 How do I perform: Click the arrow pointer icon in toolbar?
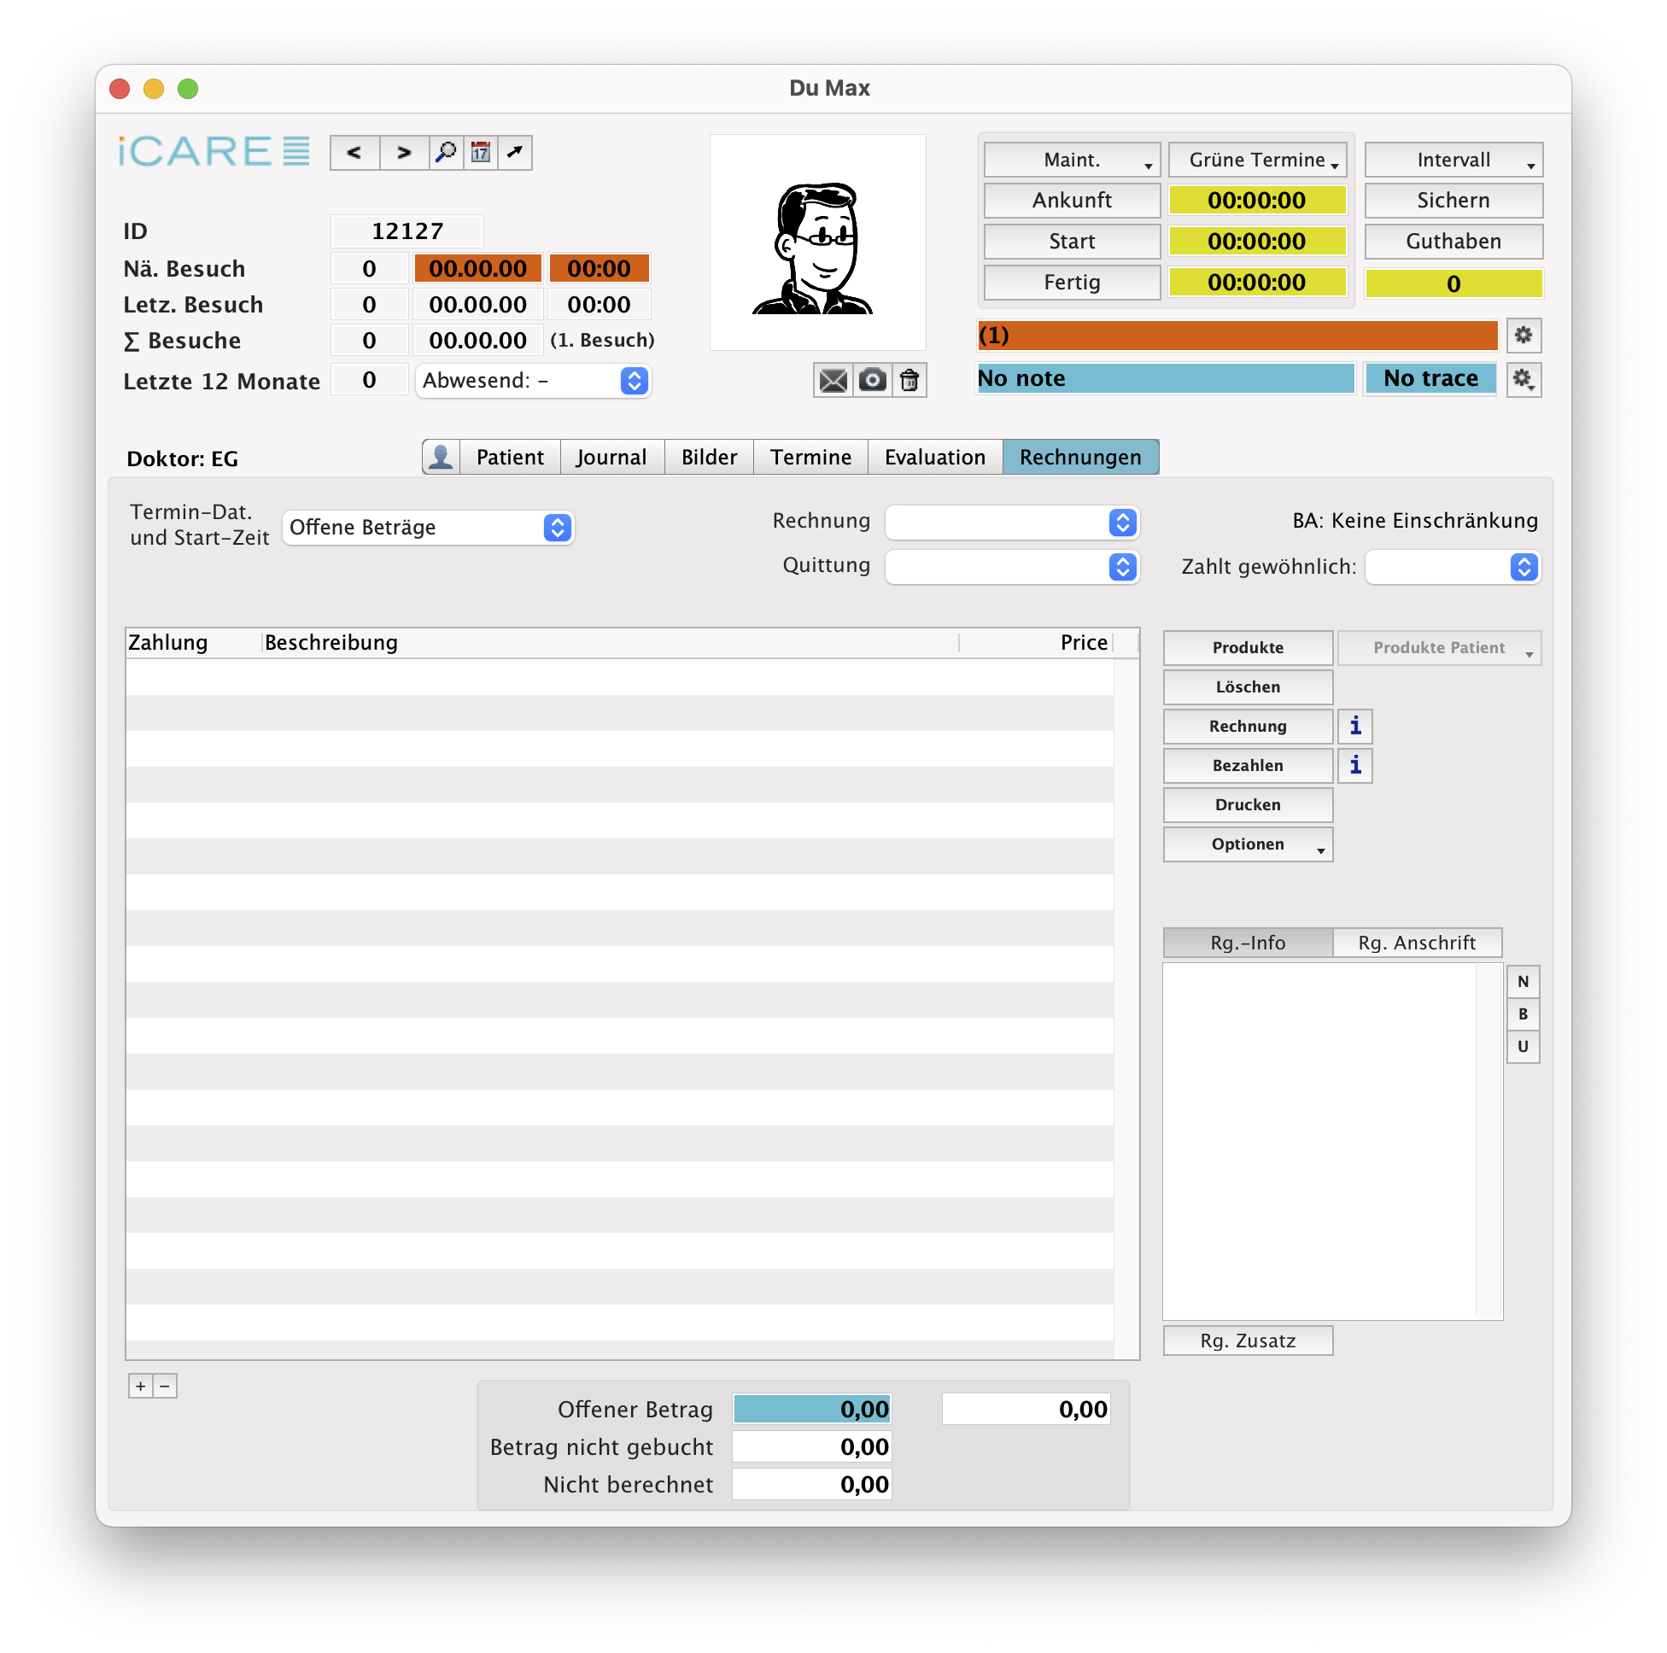(x=514, y=153)
